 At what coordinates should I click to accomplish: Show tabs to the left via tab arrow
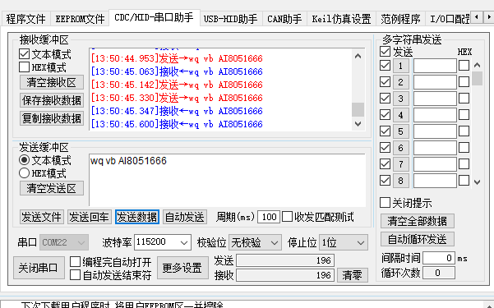pyautogui.click(x=477, y=16)
